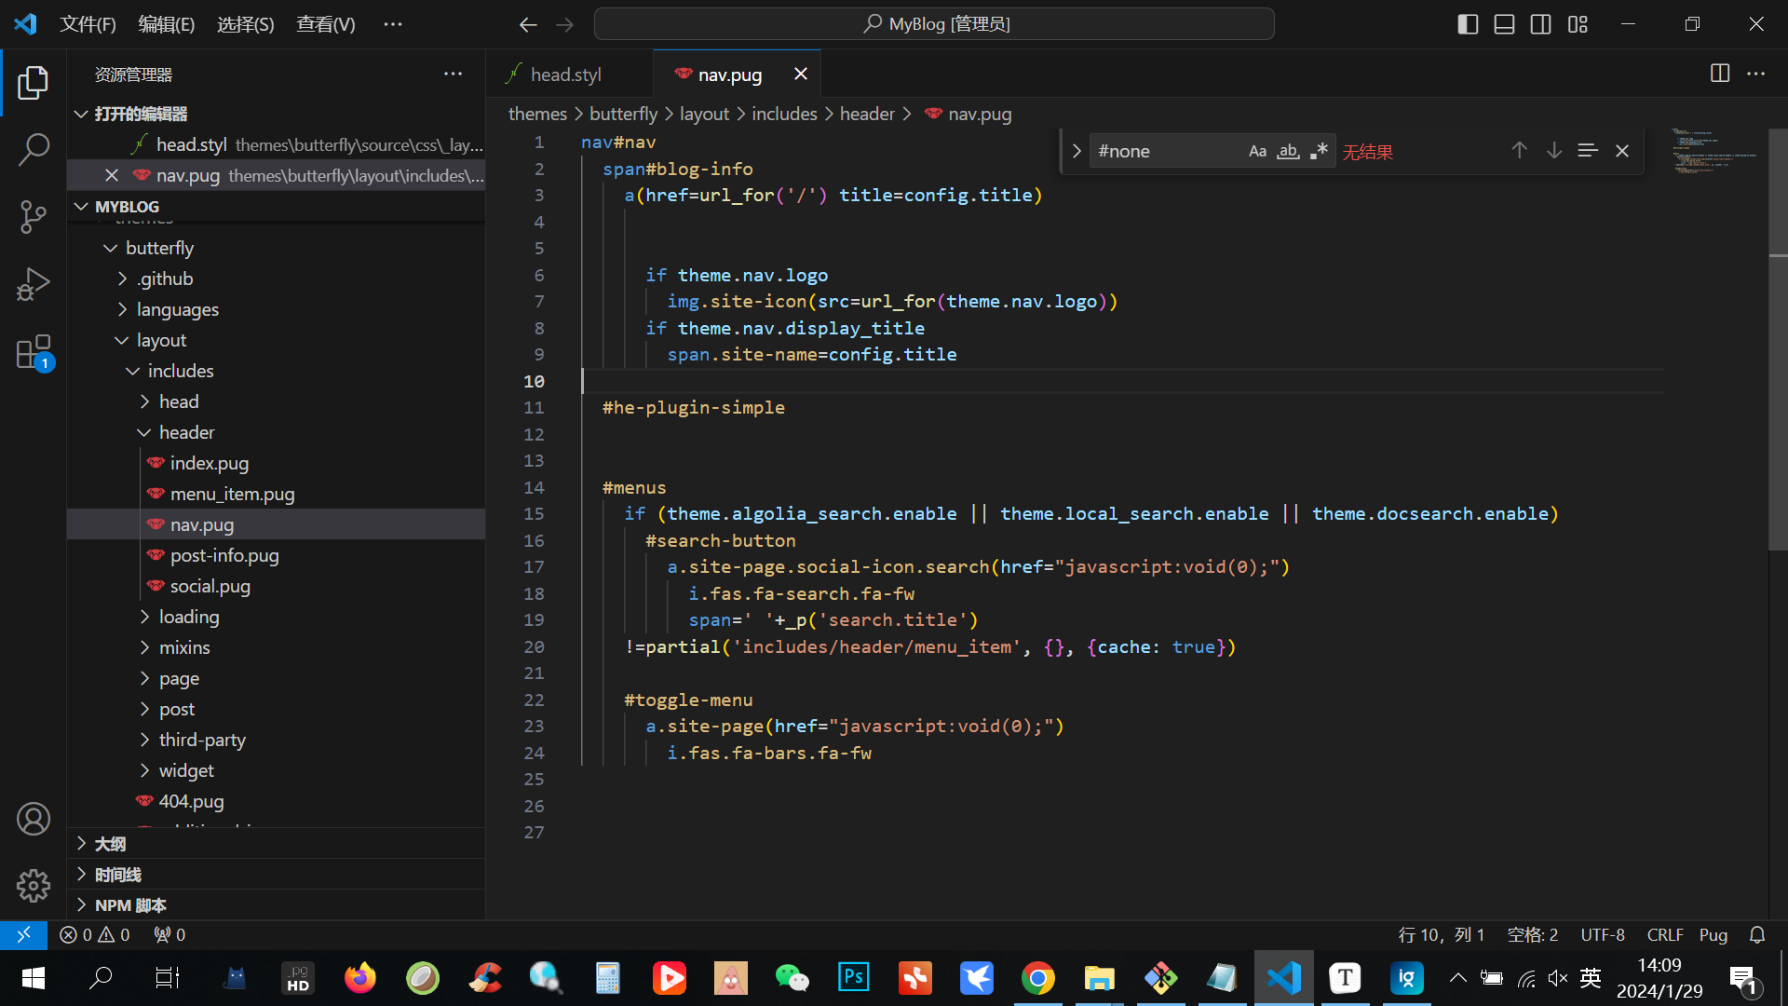Expand the NPM 脚本 section
The width and height of the screenshot is (1788, 1006).
[129, 905]
